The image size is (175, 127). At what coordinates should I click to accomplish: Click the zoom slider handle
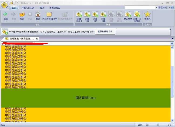(x=158, y=125)
